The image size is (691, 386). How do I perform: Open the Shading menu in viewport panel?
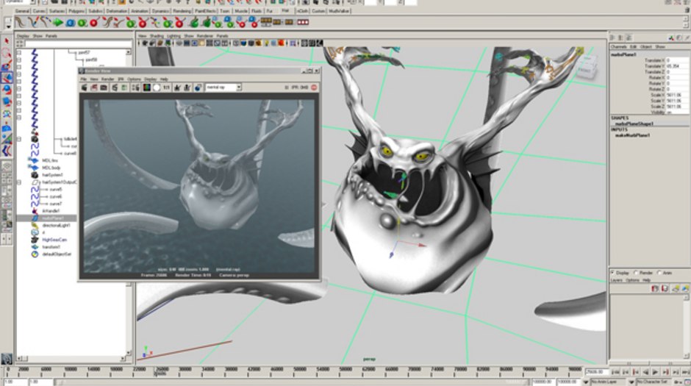tap(157, 36)
